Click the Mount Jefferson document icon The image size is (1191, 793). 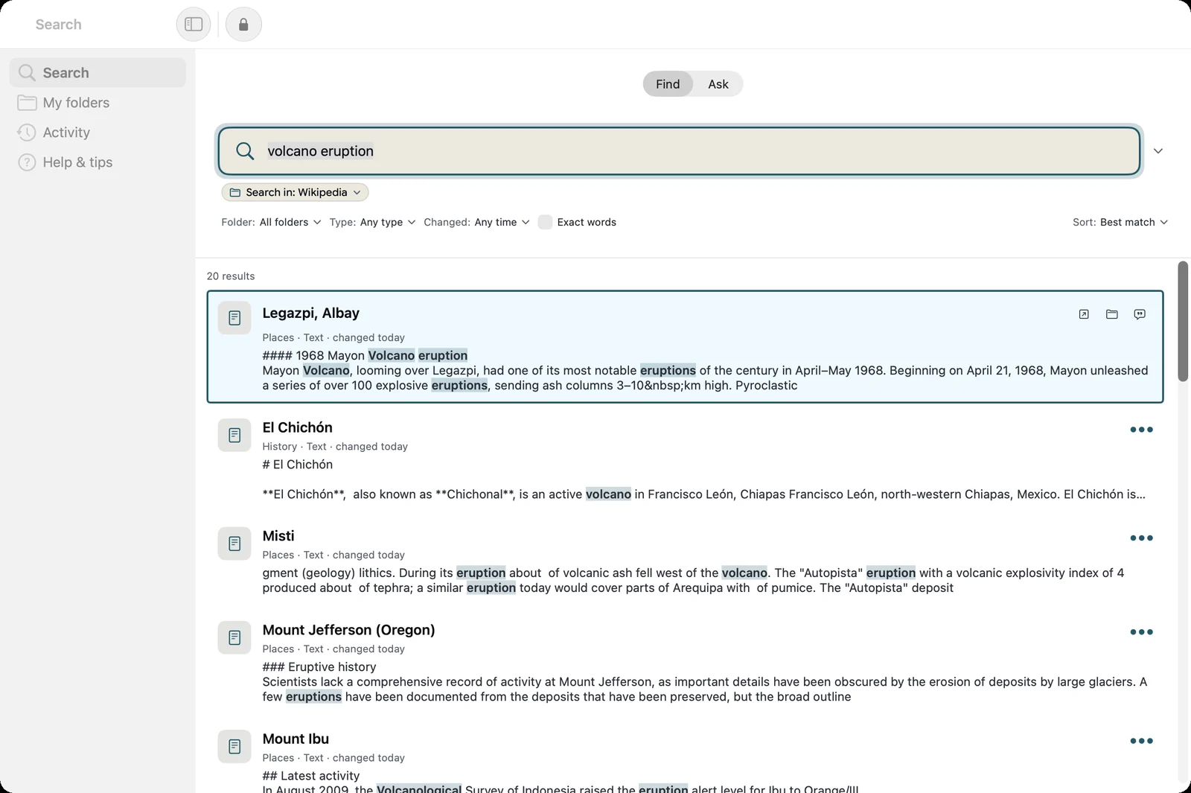[234, 637]
